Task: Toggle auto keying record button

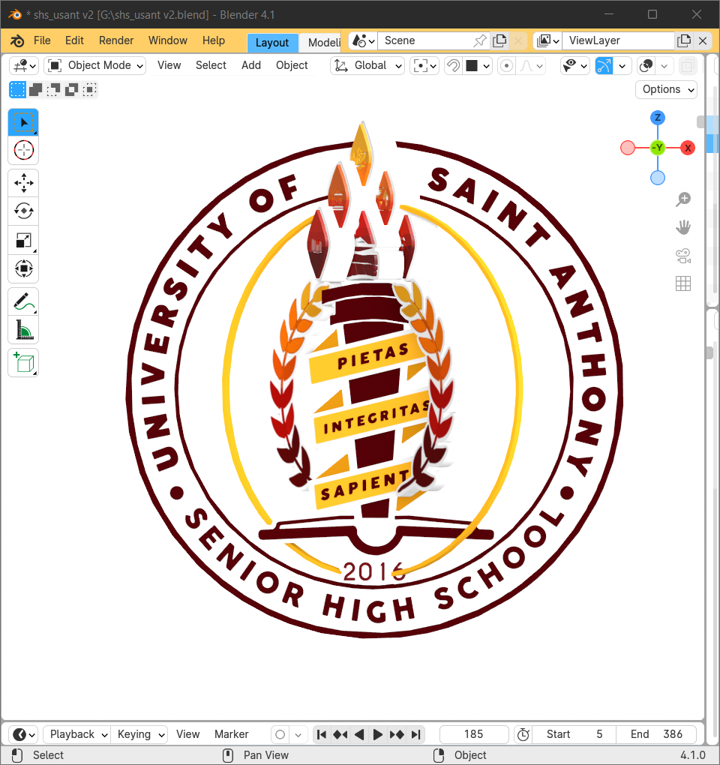Action: pyautogui.click(x=280, y=734)
